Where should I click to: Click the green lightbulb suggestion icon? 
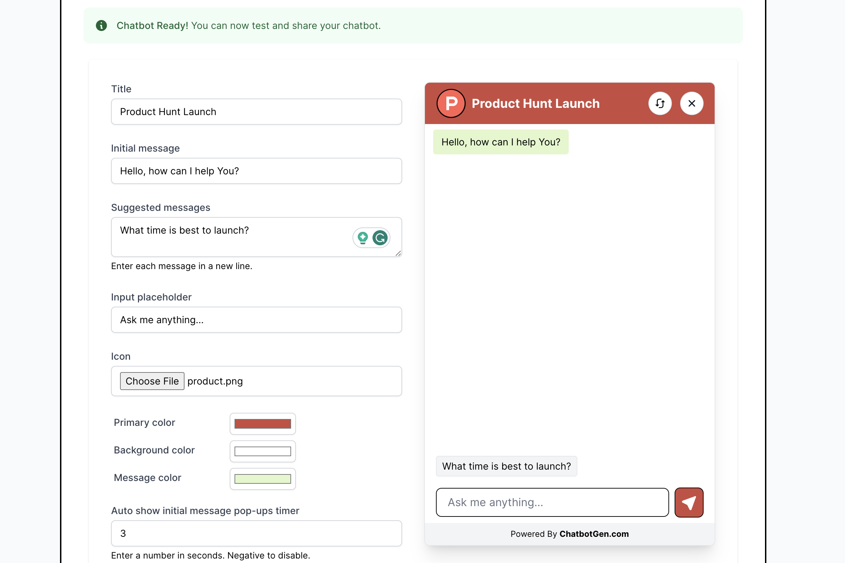click(362, 238)
